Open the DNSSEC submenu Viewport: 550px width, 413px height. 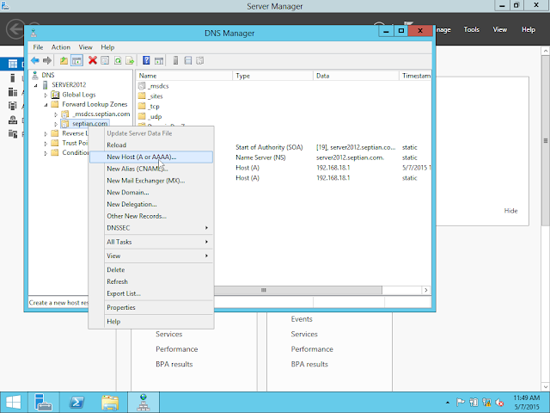pyautogui.click(x=151, y=228)
